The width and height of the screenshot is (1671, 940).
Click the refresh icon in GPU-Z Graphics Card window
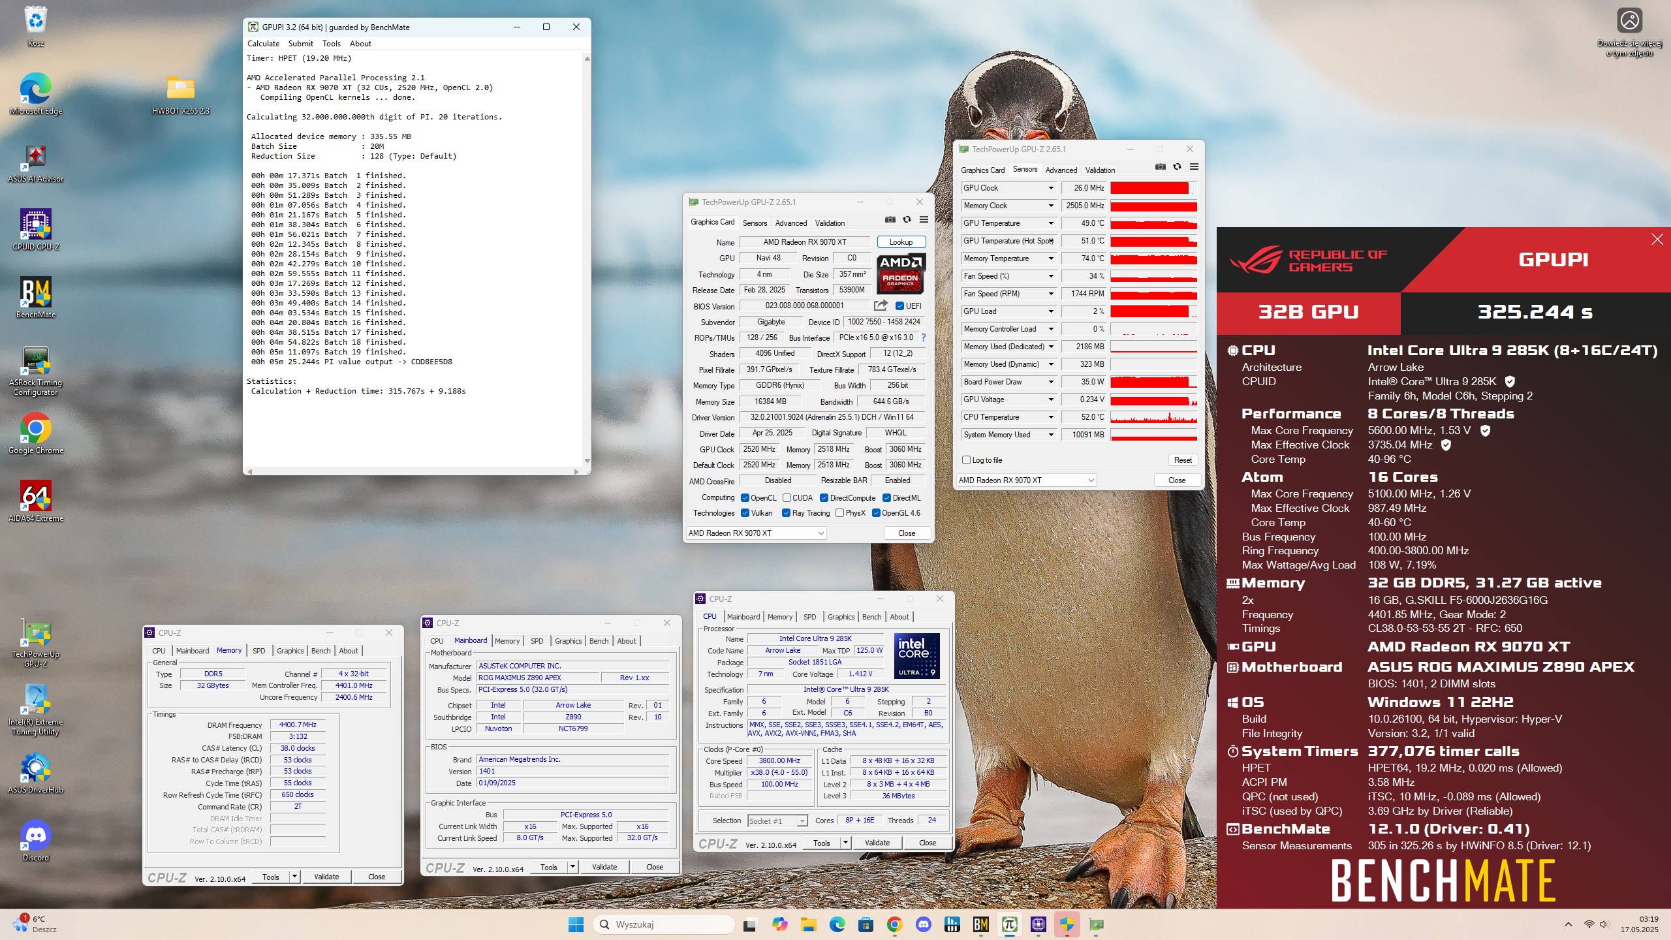(907, 219)
